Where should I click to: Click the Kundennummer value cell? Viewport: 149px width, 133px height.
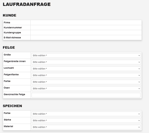(86, 27)
